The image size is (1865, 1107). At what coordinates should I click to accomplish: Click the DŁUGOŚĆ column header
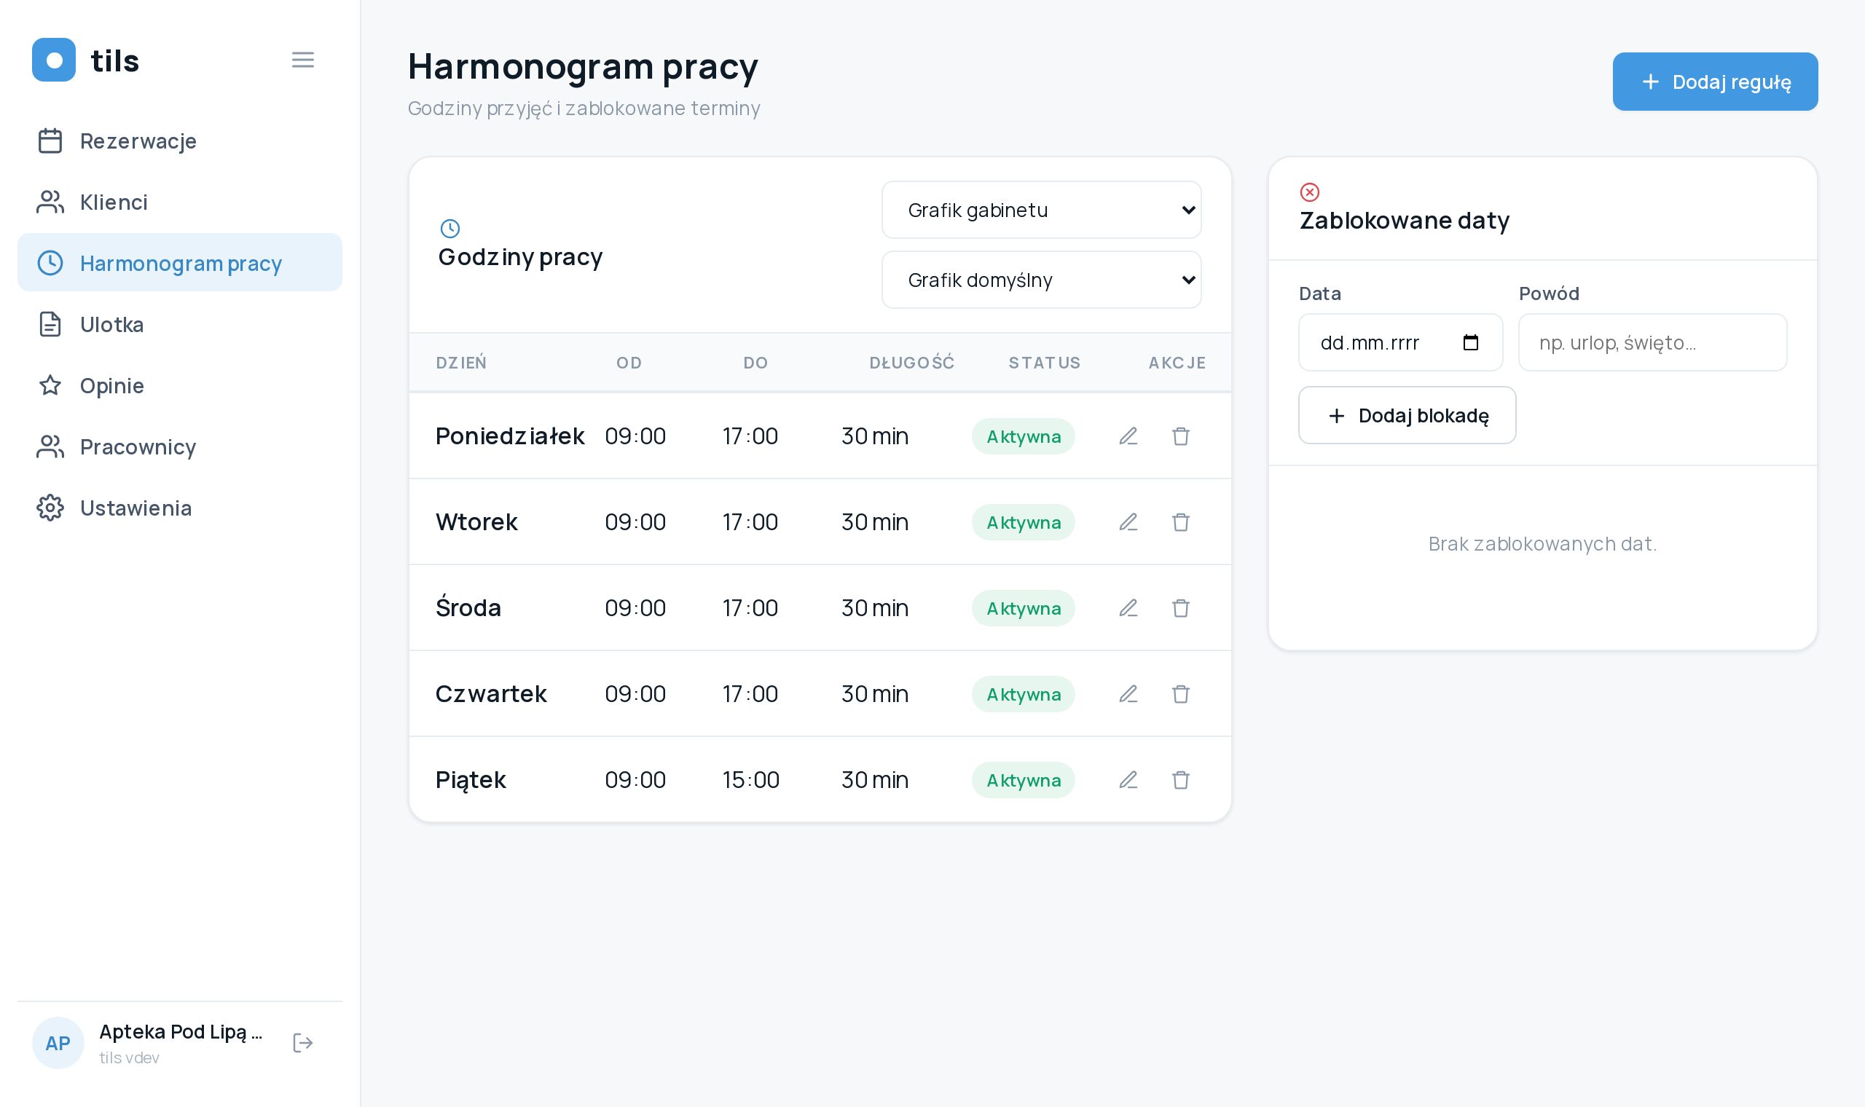pos(911,363)
